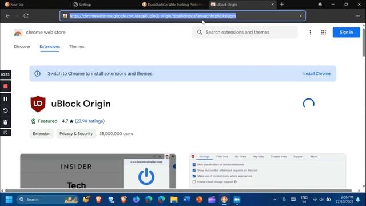Viewport: 366px width, 206px height.
Task: Open a new browser tab with plus
Action: [x=281, y=5]
